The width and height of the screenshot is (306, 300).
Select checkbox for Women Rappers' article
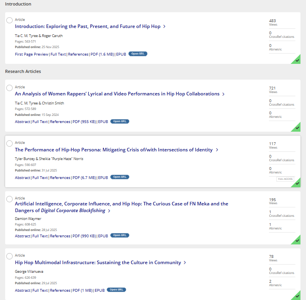pos(9,88)
